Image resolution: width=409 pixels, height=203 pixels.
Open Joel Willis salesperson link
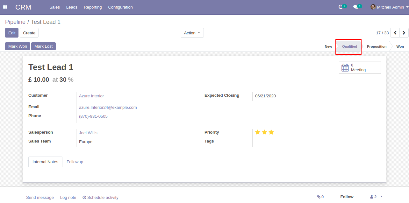(x=88, y=133)
